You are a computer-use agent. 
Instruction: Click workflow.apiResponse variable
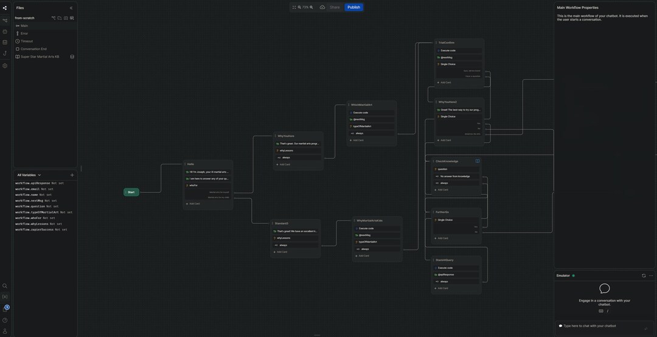click(40, 183)
